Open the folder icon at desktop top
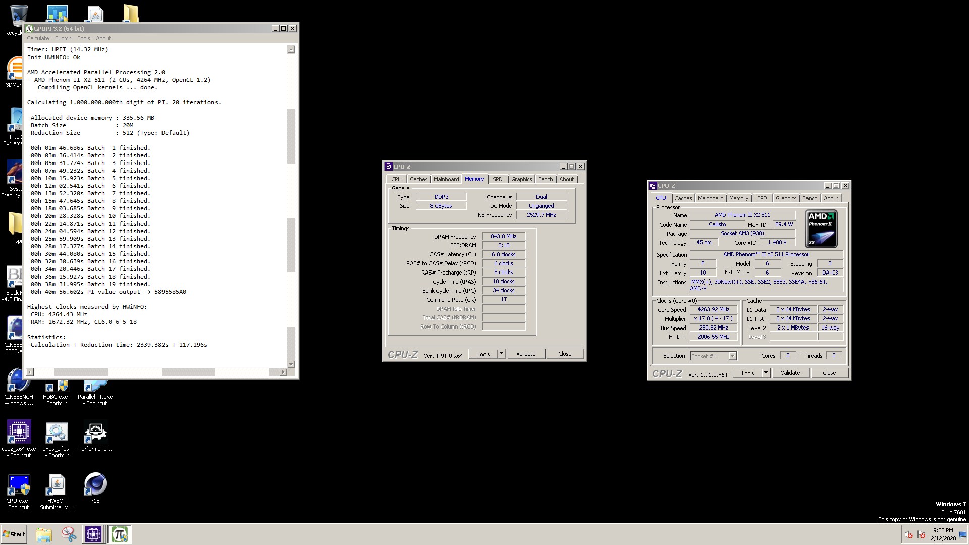 pos(130,13)
